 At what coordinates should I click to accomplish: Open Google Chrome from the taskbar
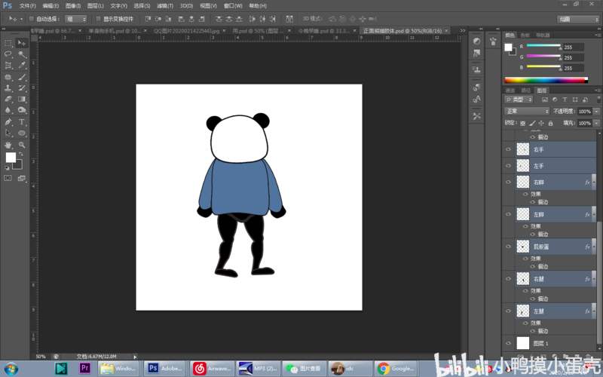tap(396, 369)
